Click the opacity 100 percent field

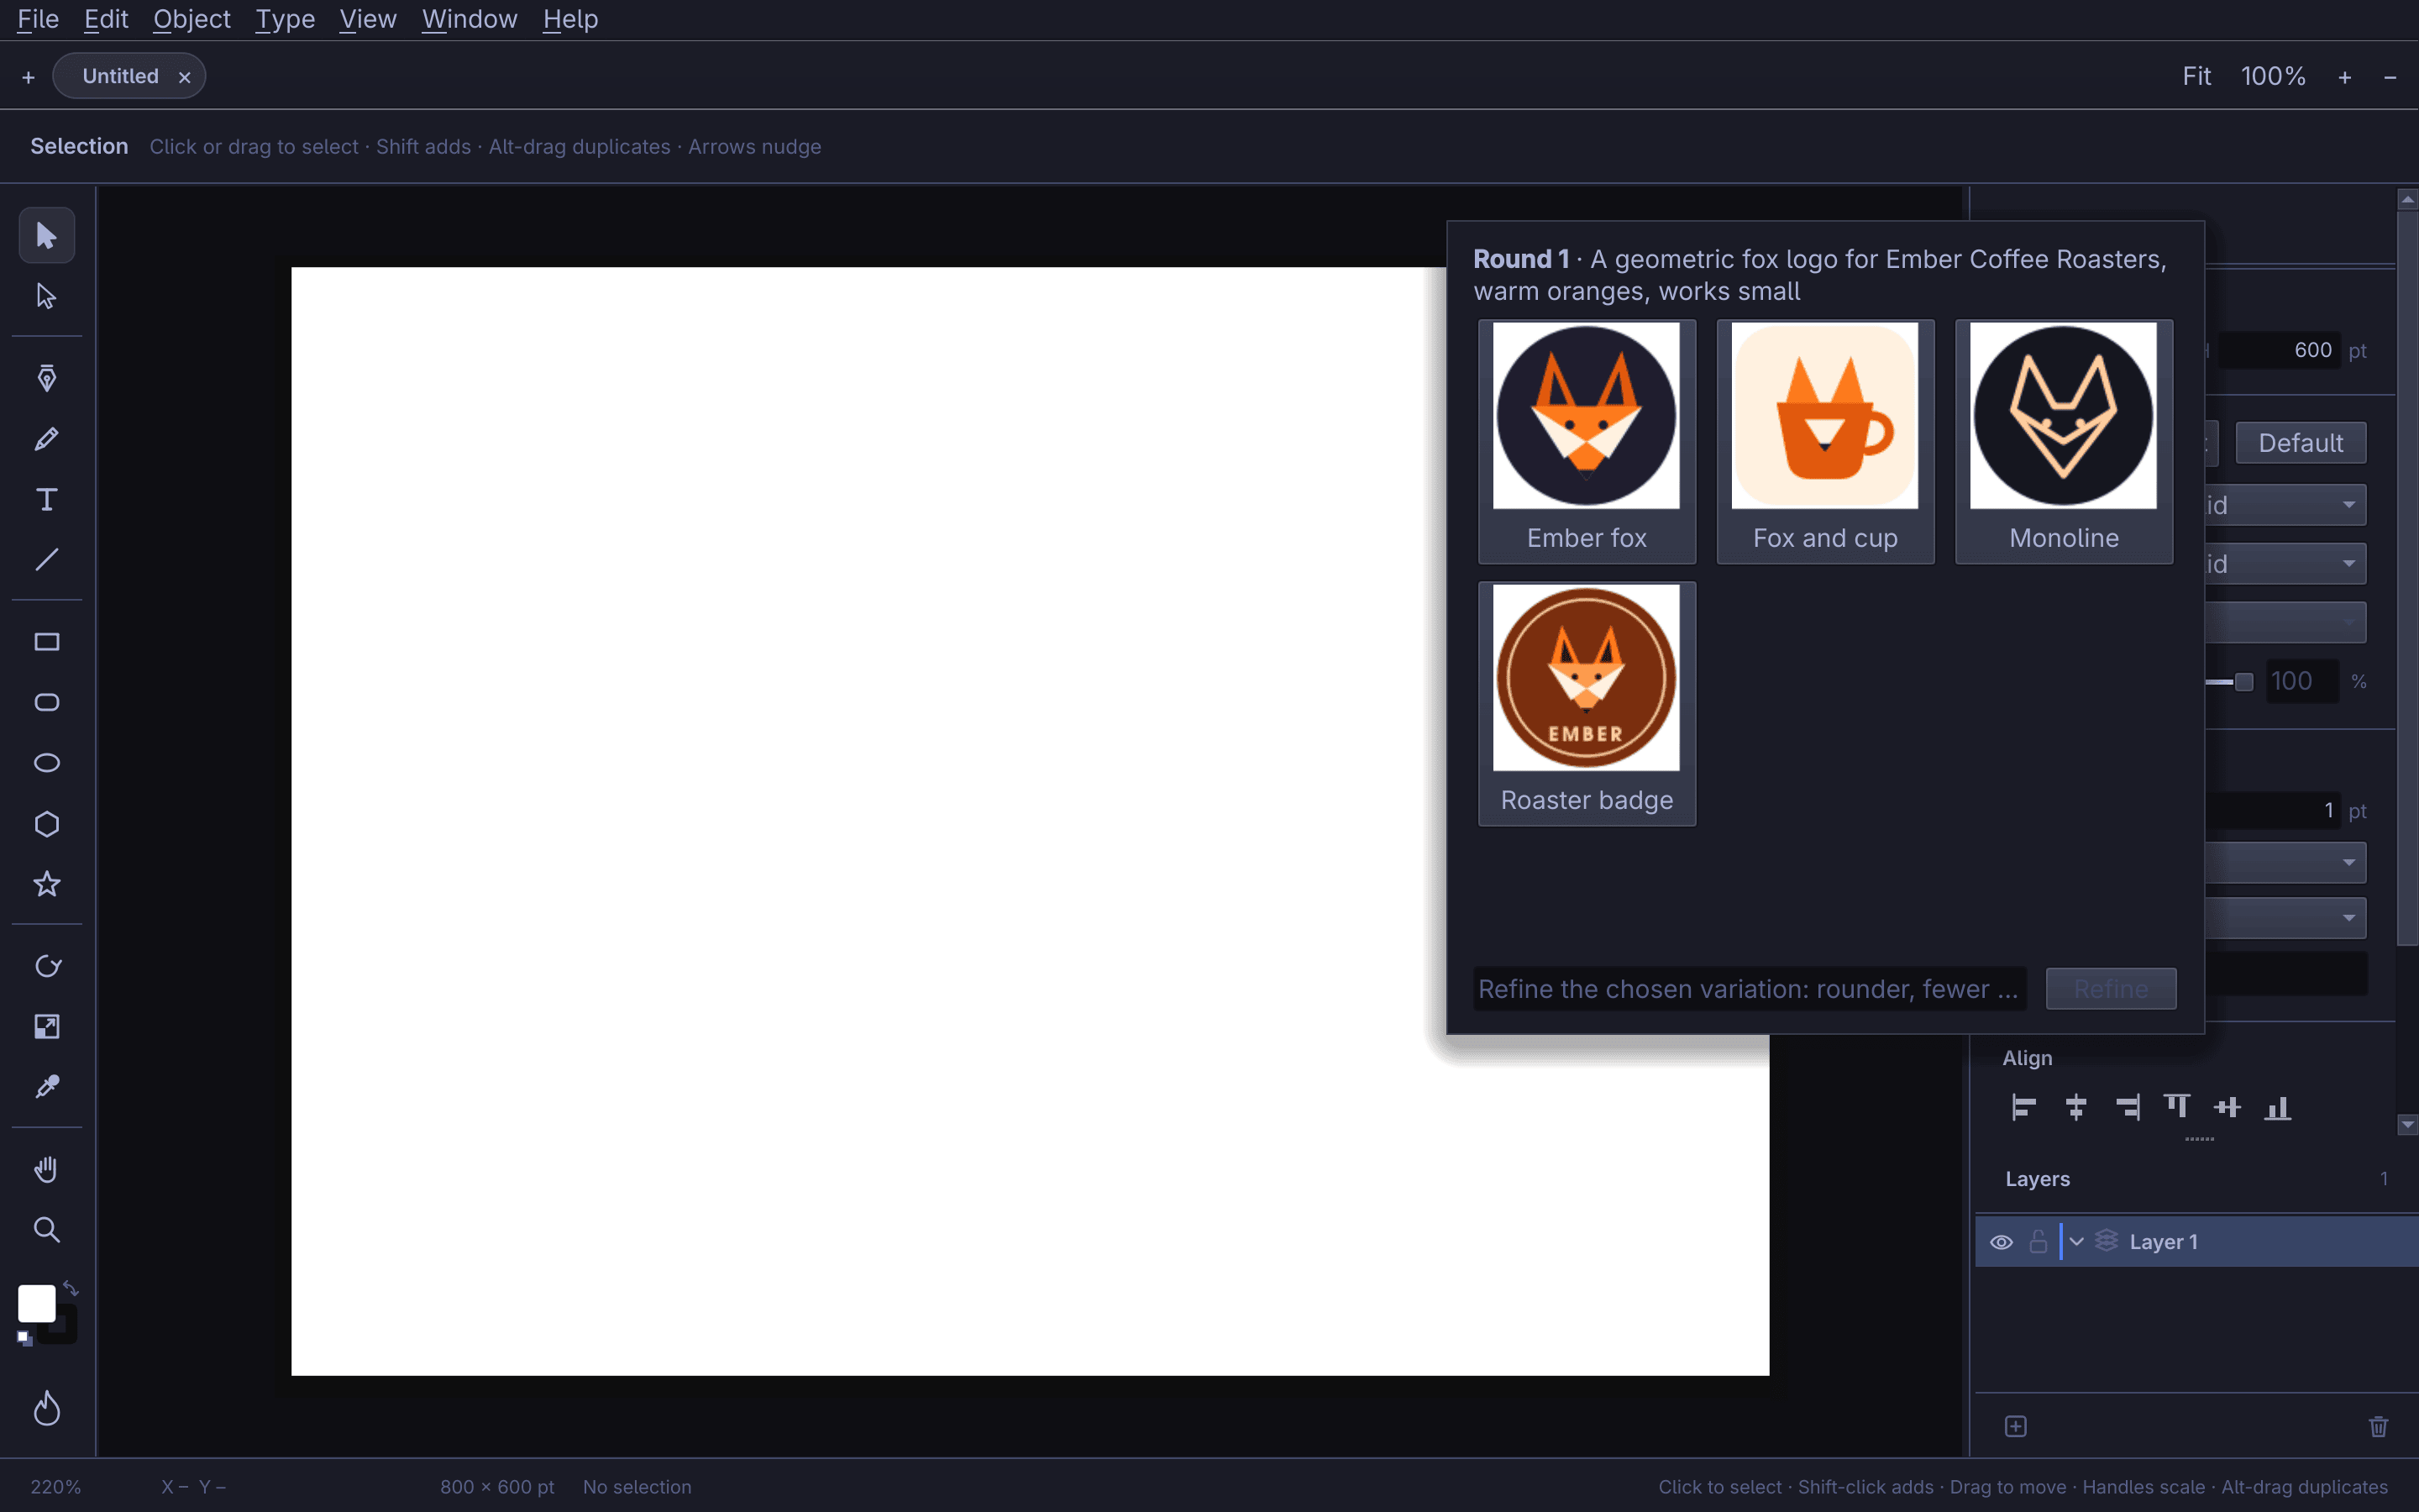[2301, 682]
